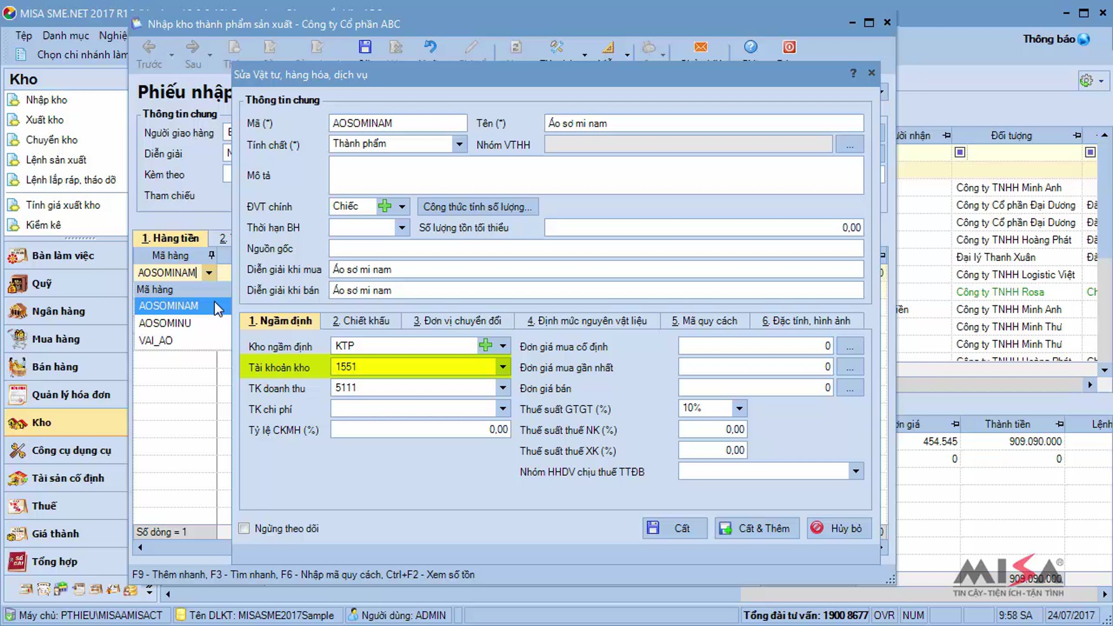Click the pin icon on Thành tiền column

point(1060,424)
